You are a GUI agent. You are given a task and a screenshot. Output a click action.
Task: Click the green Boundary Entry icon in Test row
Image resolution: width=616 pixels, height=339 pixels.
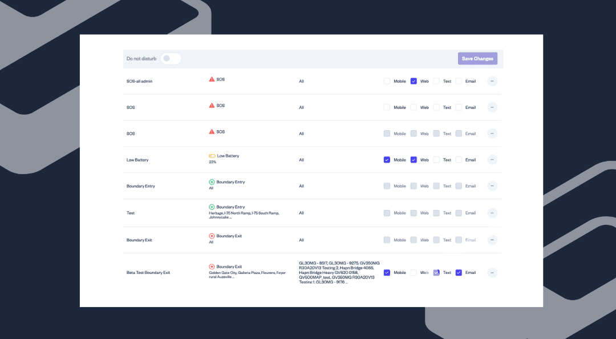[212, 207]
